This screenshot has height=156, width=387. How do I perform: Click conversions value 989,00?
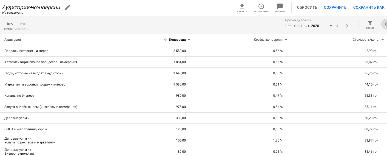tap(181, 96)
